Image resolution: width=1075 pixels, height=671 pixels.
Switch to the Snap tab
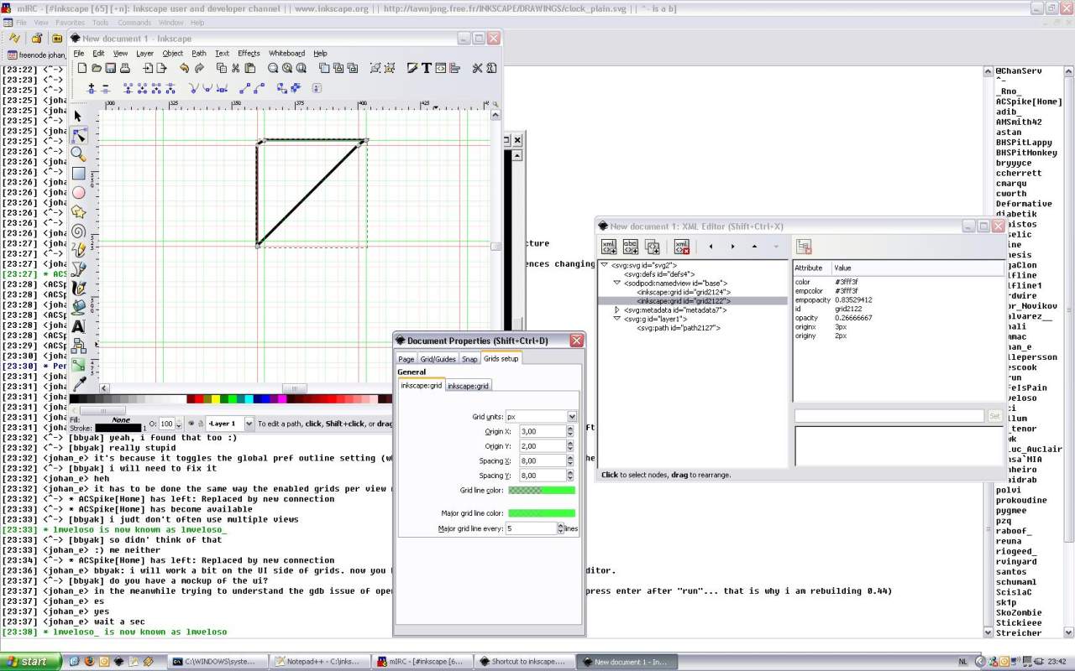click(469, 359)
